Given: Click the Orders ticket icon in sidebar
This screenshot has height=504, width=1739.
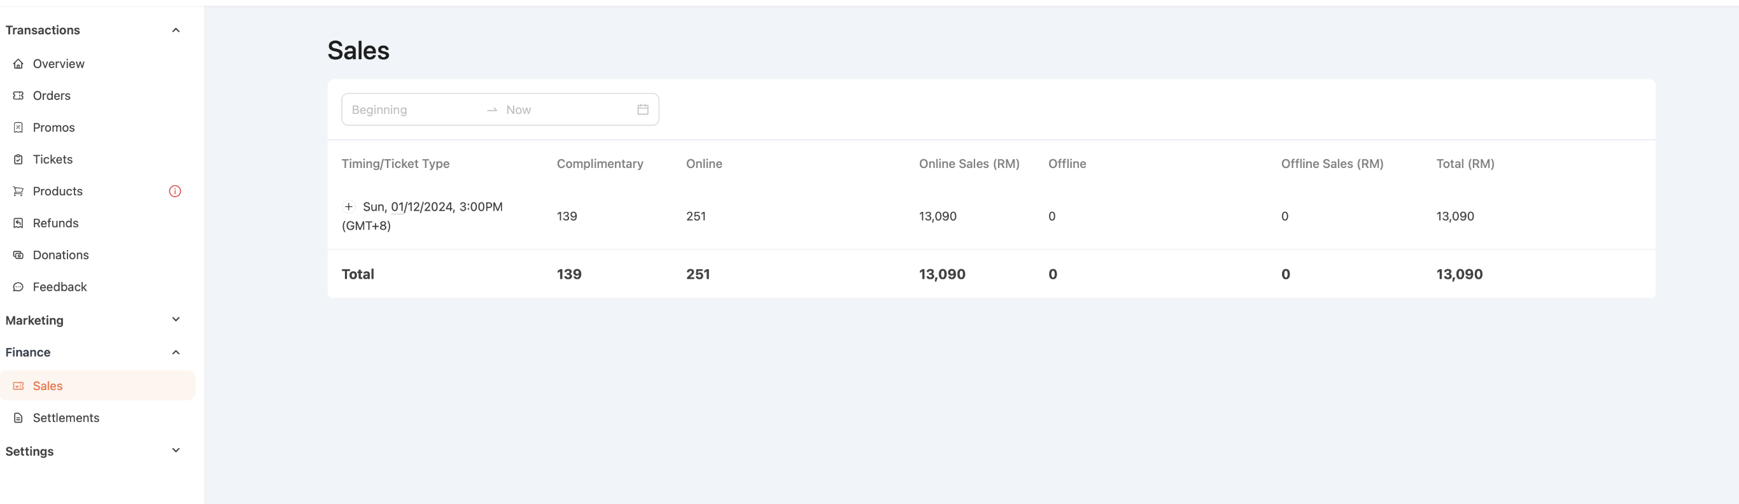Looking at the screenshot, I should coord(18,96).
